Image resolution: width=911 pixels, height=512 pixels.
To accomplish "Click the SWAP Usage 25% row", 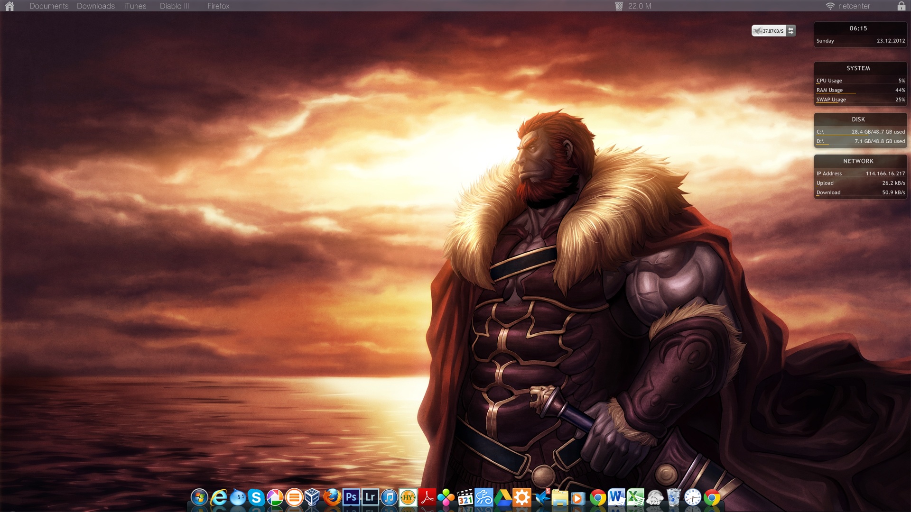I will [861, 100].
